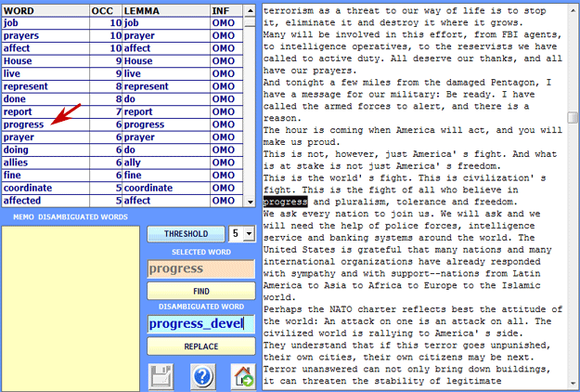Click the save floppy disk icon
This screenshot has width=580, height=392.
(161, 376)
